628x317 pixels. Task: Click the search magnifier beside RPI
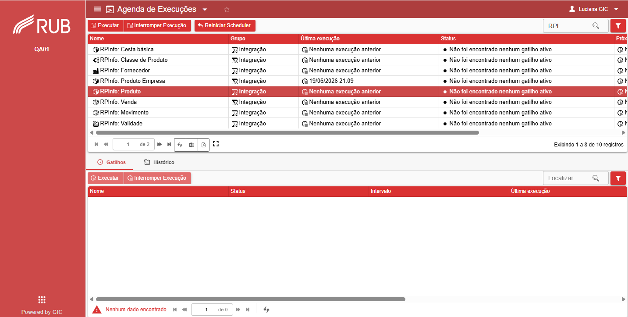click(596, 26)
